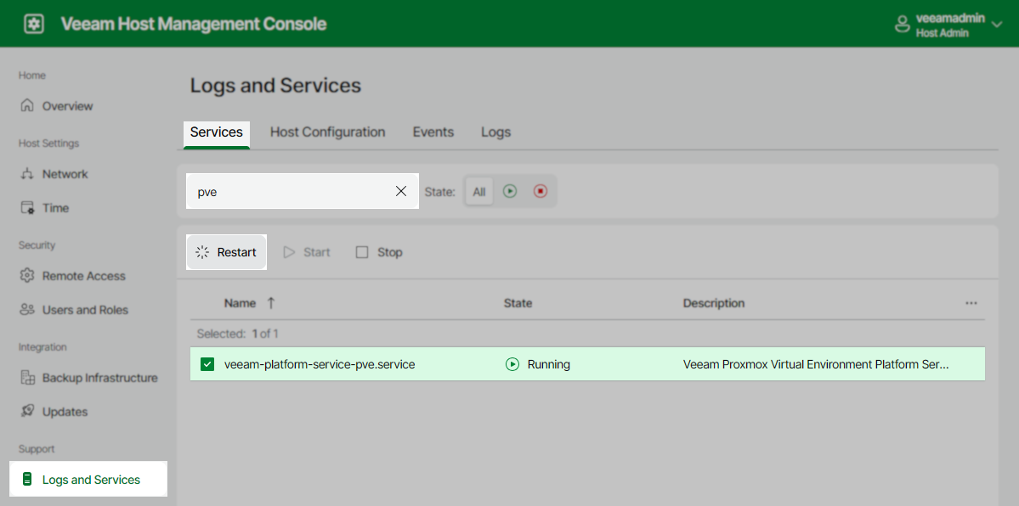The height and width of the screenshot is (506, 1019).
Task: Restart the selected service
Action: [x=226, y=251]
